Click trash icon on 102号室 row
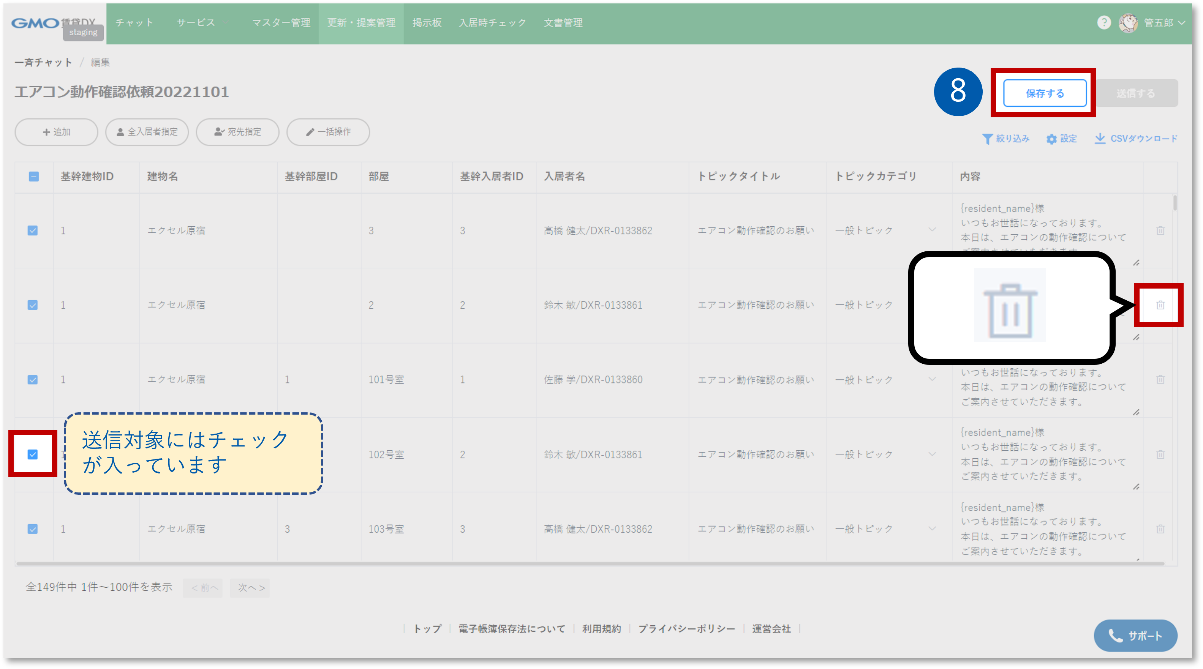Screen dimensions: 1203x669 [1160, 454]
